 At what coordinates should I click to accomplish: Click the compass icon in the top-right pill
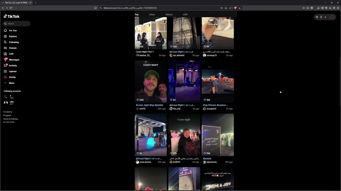pos(317,17)
